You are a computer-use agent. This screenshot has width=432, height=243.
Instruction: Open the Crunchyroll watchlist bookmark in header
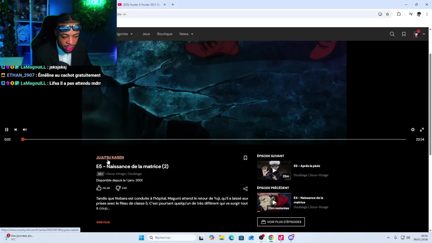tap(404, 34)
